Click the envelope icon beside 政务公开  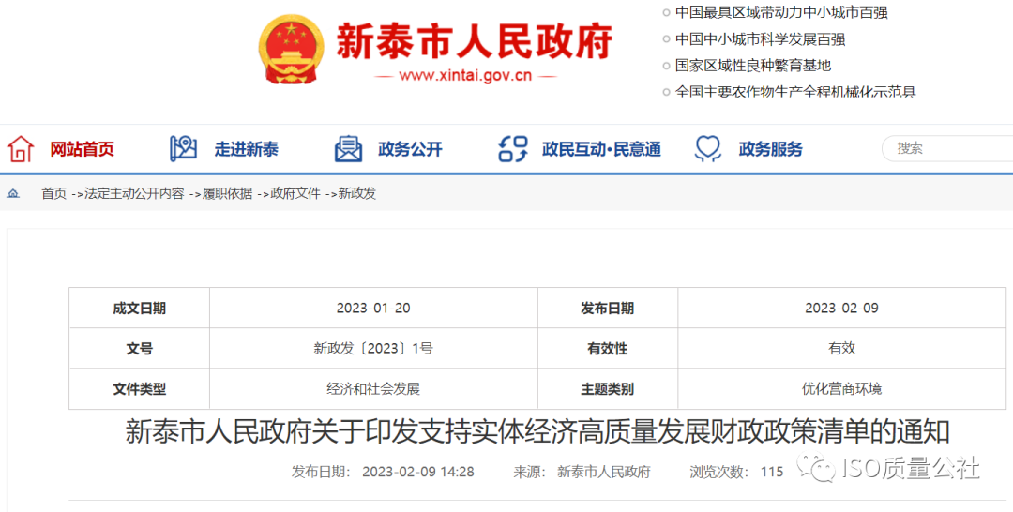(x=348, y=149)
